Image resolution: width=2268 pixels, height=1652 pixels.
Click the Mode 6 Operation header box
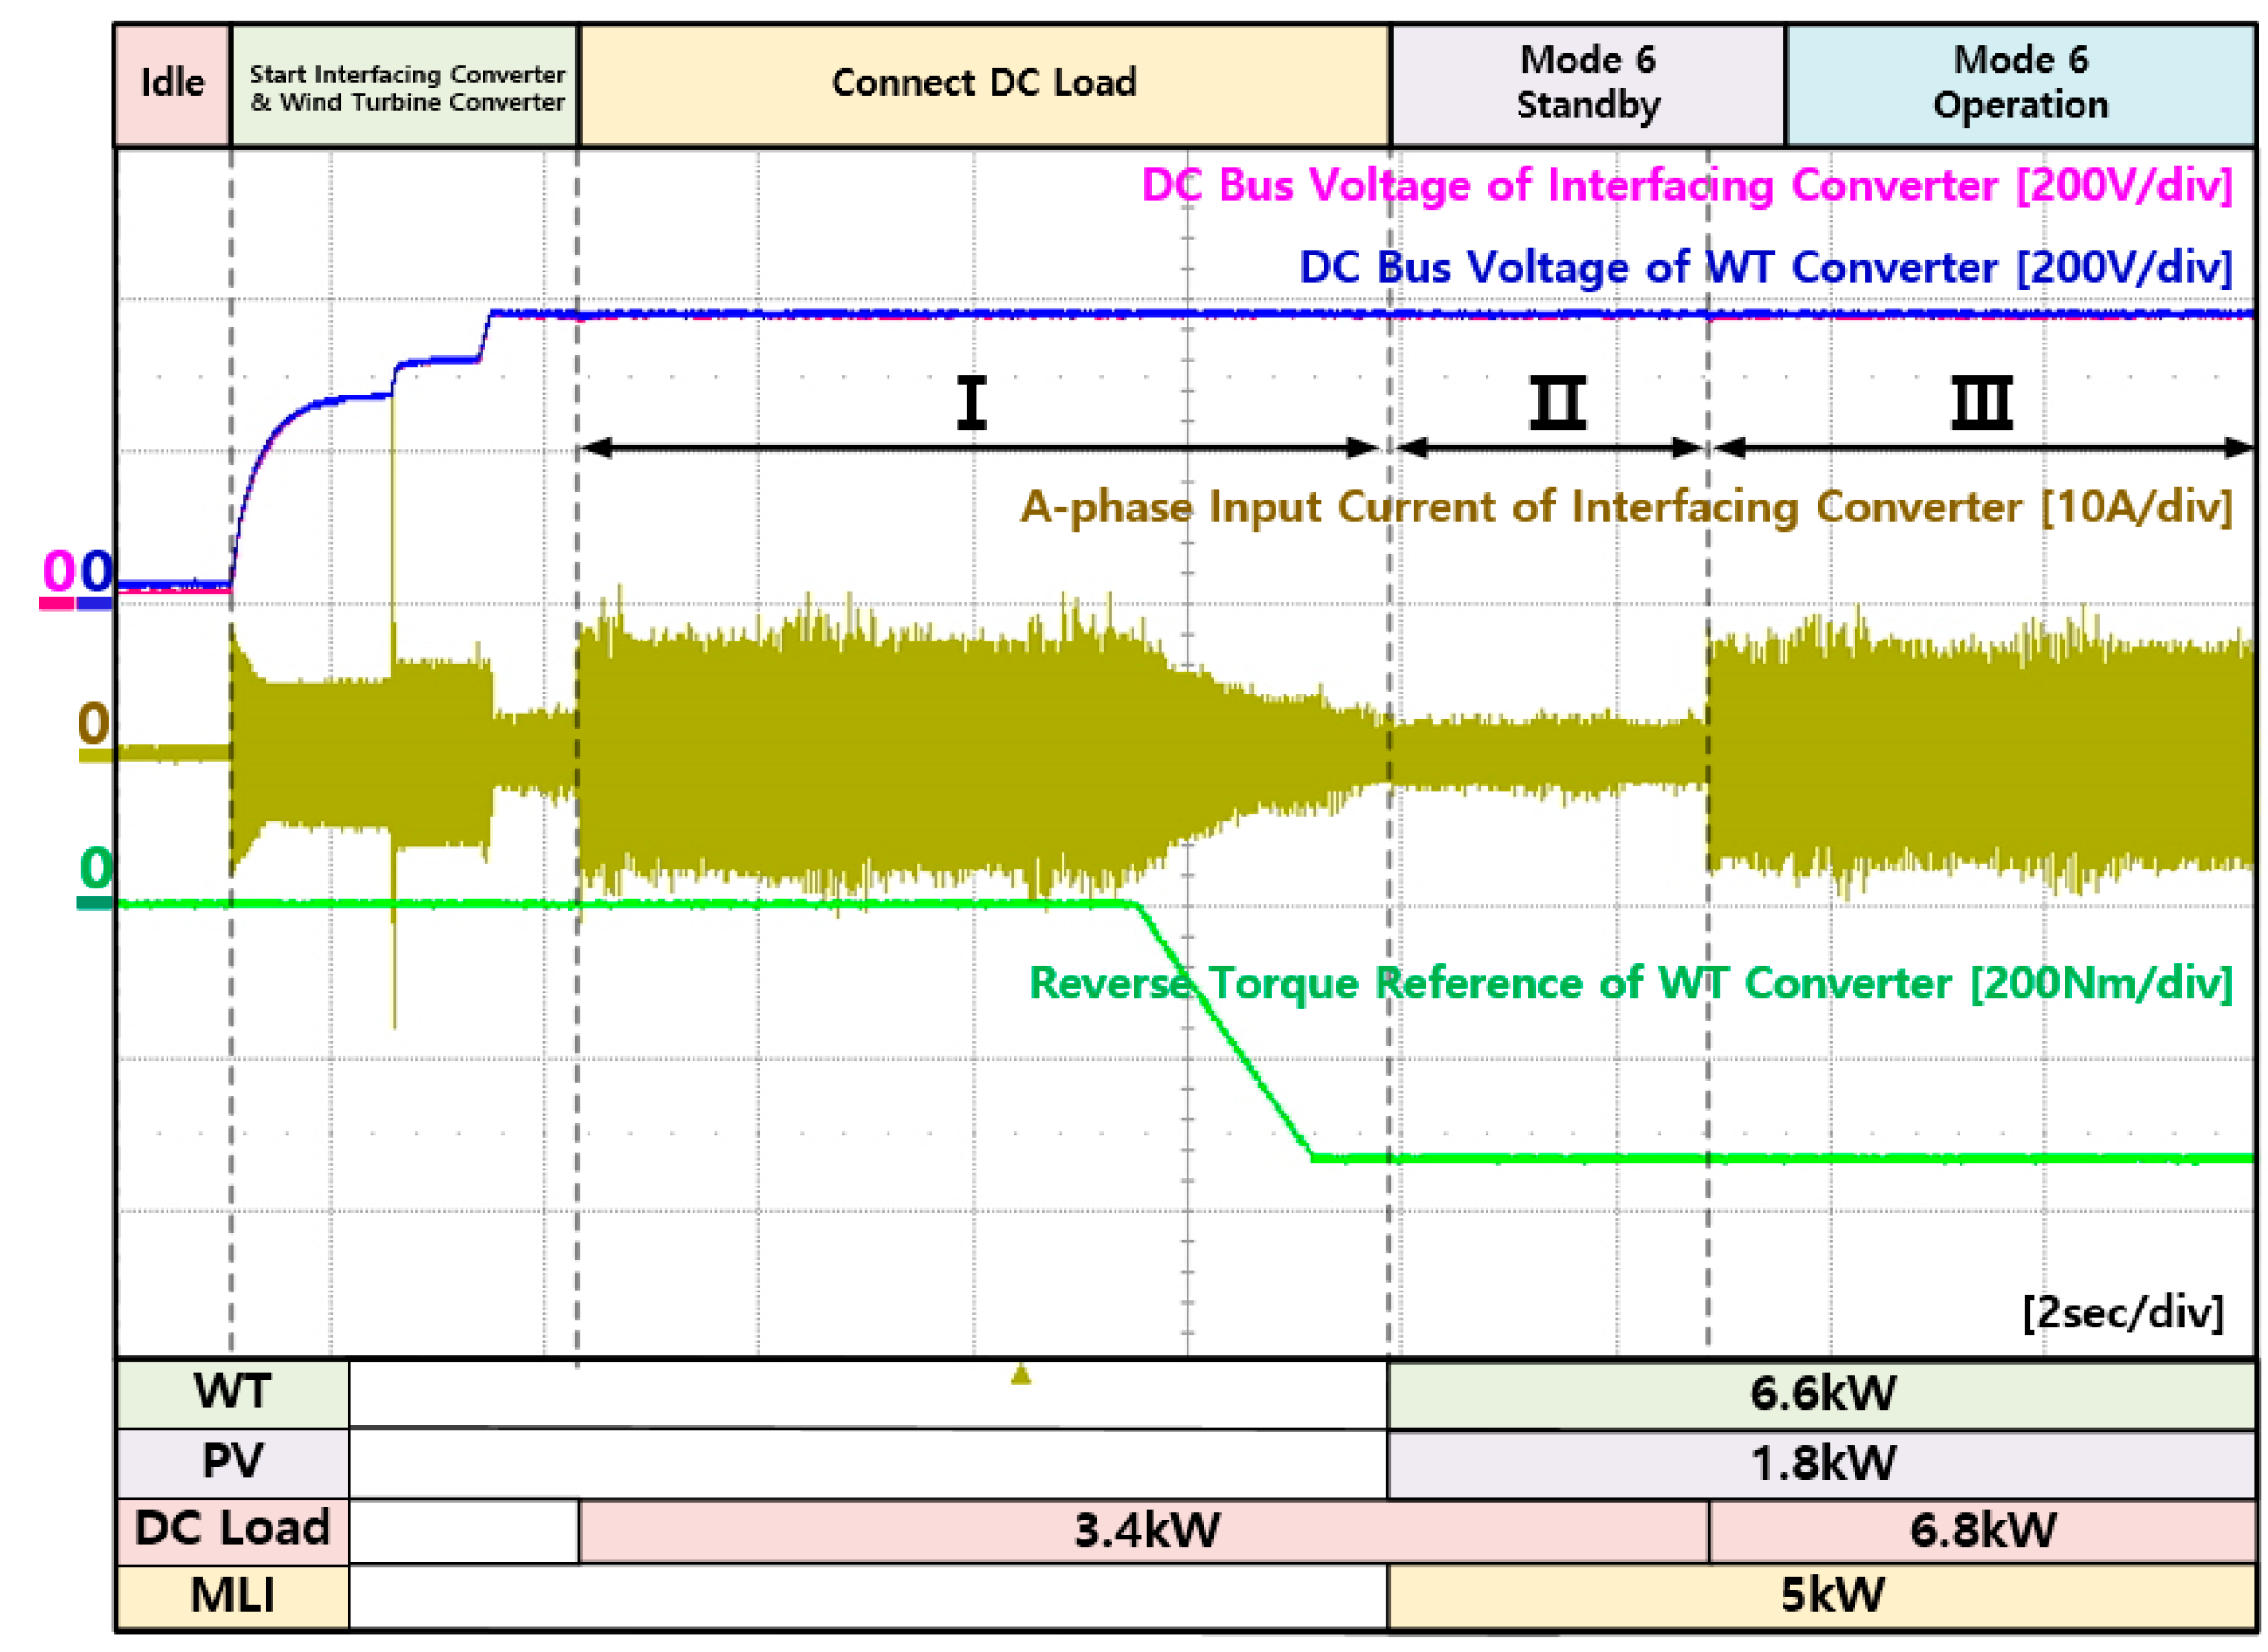point(2020,84)
